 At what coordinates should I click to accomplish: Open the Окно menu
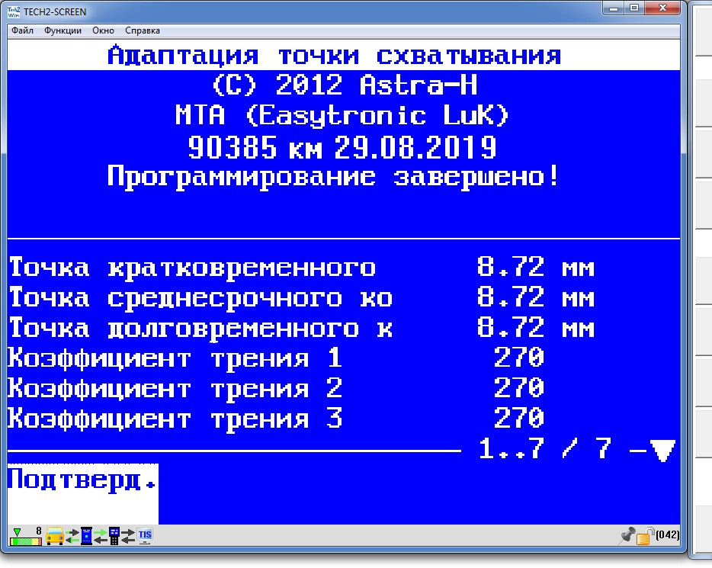coord(103,30)
